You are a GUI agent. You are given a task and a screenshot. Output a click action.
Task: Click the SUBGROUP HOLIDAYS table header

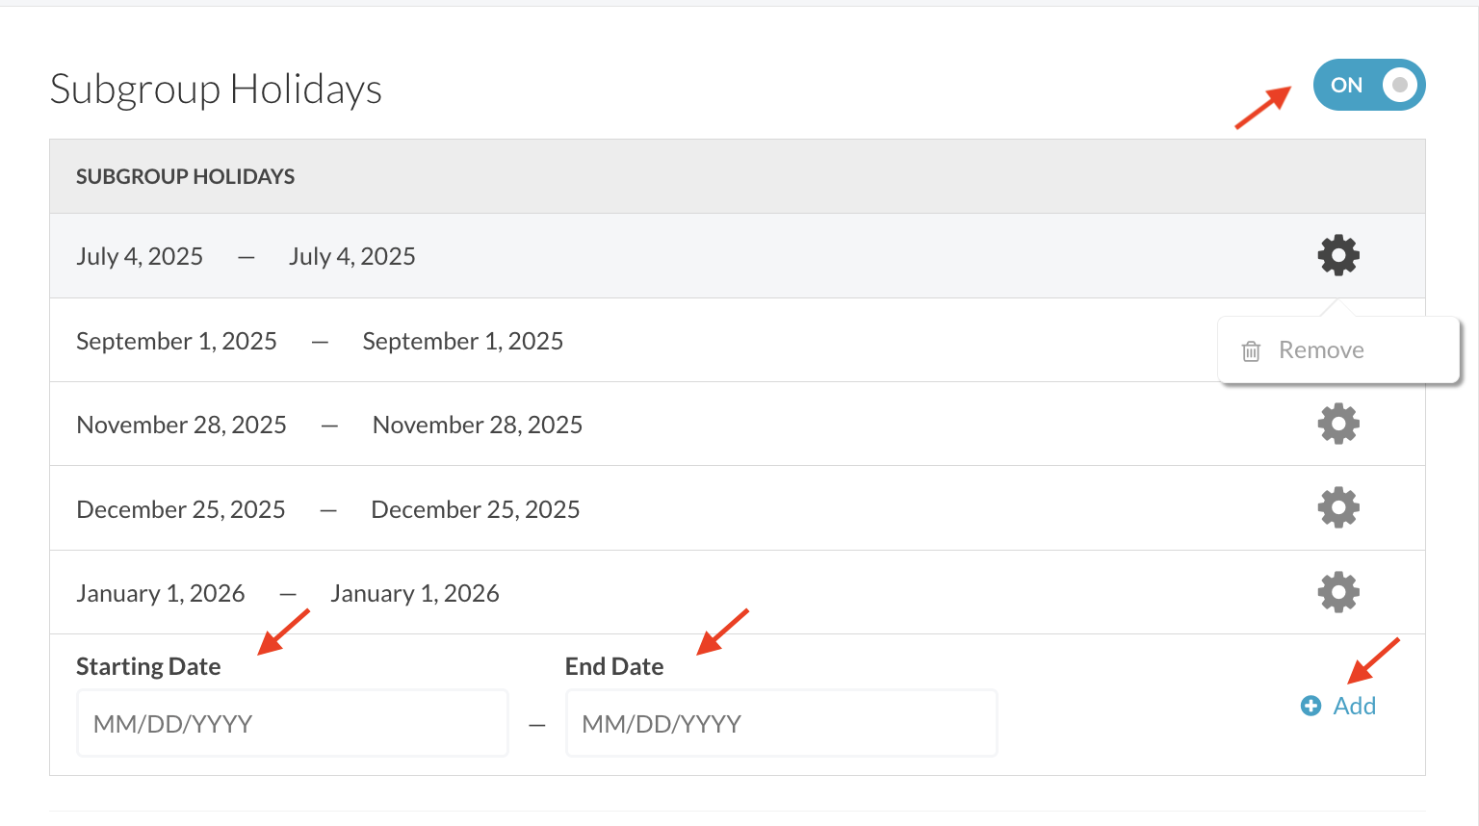pos(185,176)
